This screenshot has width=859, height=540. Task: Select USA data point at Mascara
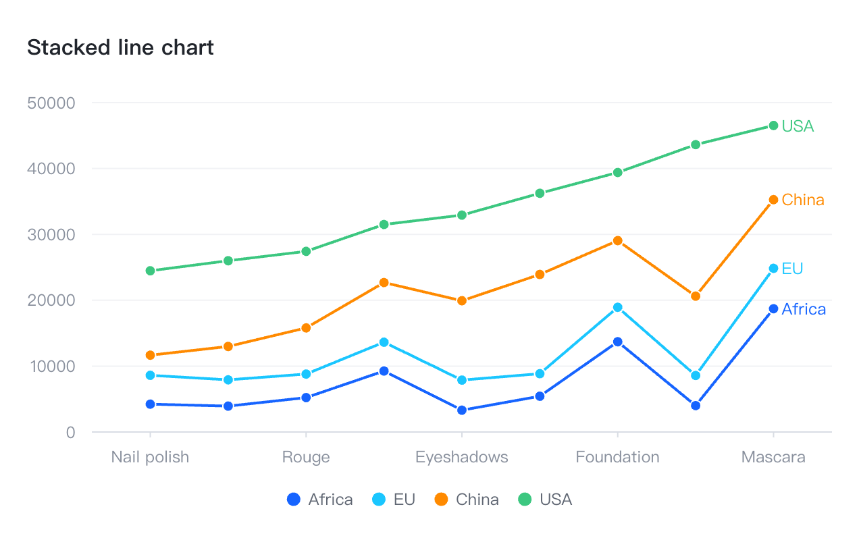point(773,126)
